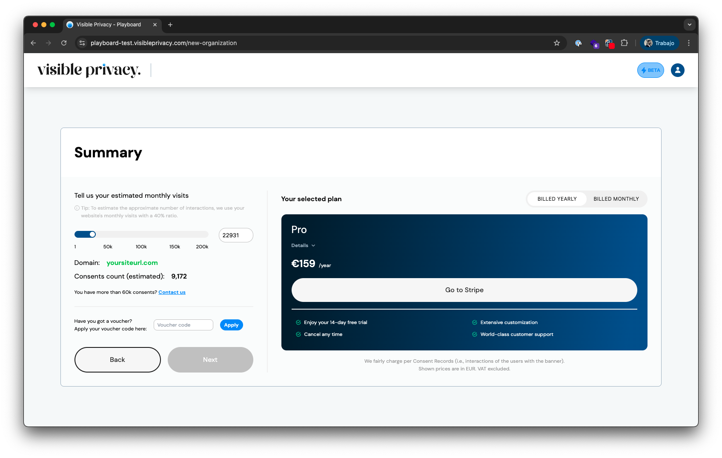Open Chrome's three-dot menu
The height and width of the screenshot is (458, 722).
(x=689, y=43)
